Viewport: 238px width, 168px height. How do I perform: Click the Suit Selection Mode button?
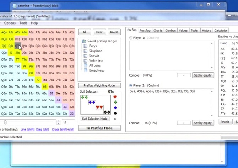[x=95, y=119]
